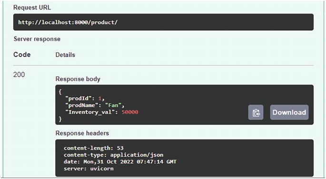Click the prodId key in response
The width and height of the screenshot is (326, 179).
point(78,98)
